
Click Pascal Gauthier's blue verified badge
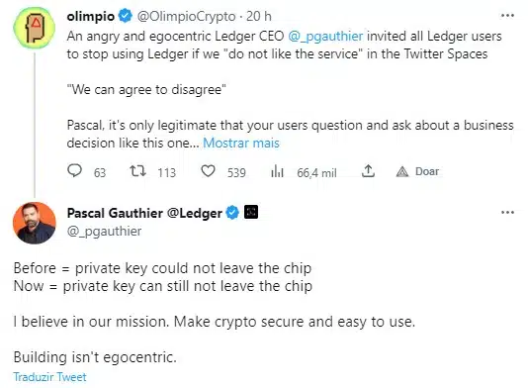pos(232,213)
